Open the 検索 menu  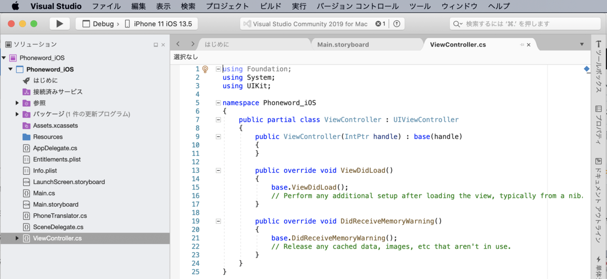pos(188,6)
